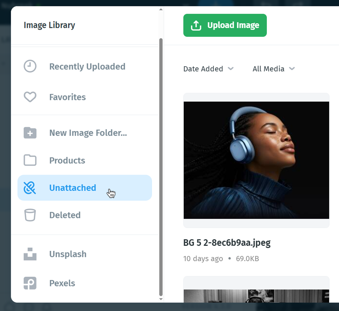This screenshot has height=311, width=339.
Task: Click the upload arrow icon in the green button
Action: pos(196,25)
